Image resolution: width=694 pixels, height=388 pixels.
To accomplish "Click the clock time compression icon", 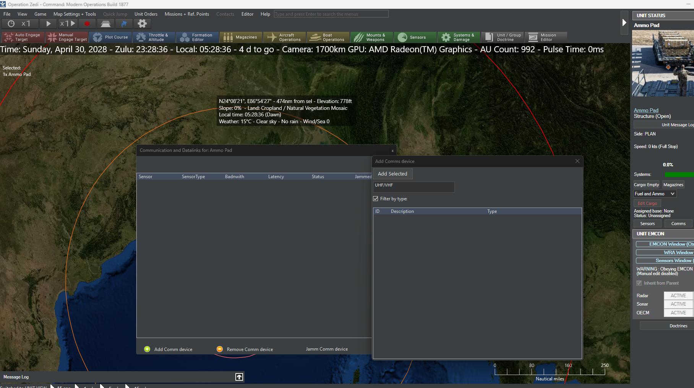I will [x=11, y=24].
